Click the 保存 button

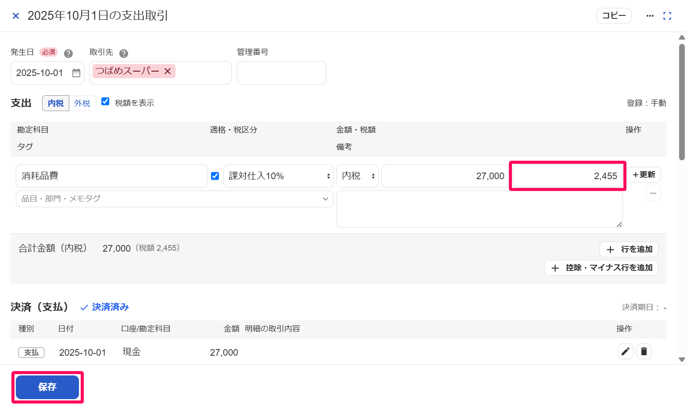(47, 387)
